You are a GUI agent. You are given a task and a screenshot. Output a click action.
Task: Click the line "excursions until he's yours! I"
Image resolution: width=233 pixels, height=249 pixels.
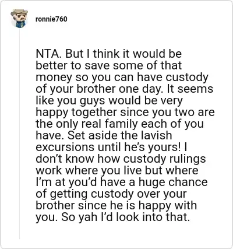(x=111, y=147)
